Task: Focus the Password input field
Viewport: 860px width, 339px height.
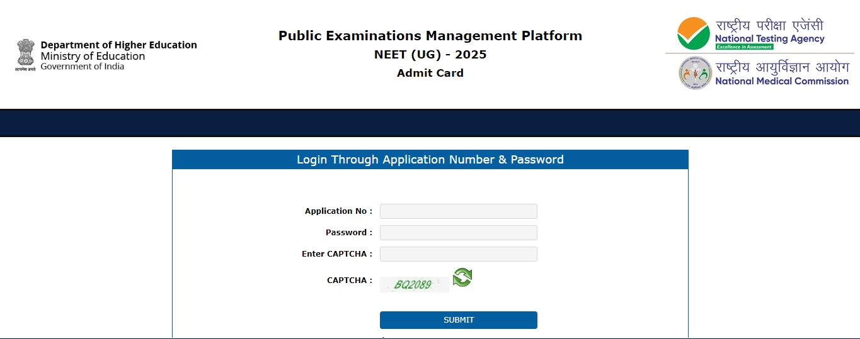Action: click(459, 233)
